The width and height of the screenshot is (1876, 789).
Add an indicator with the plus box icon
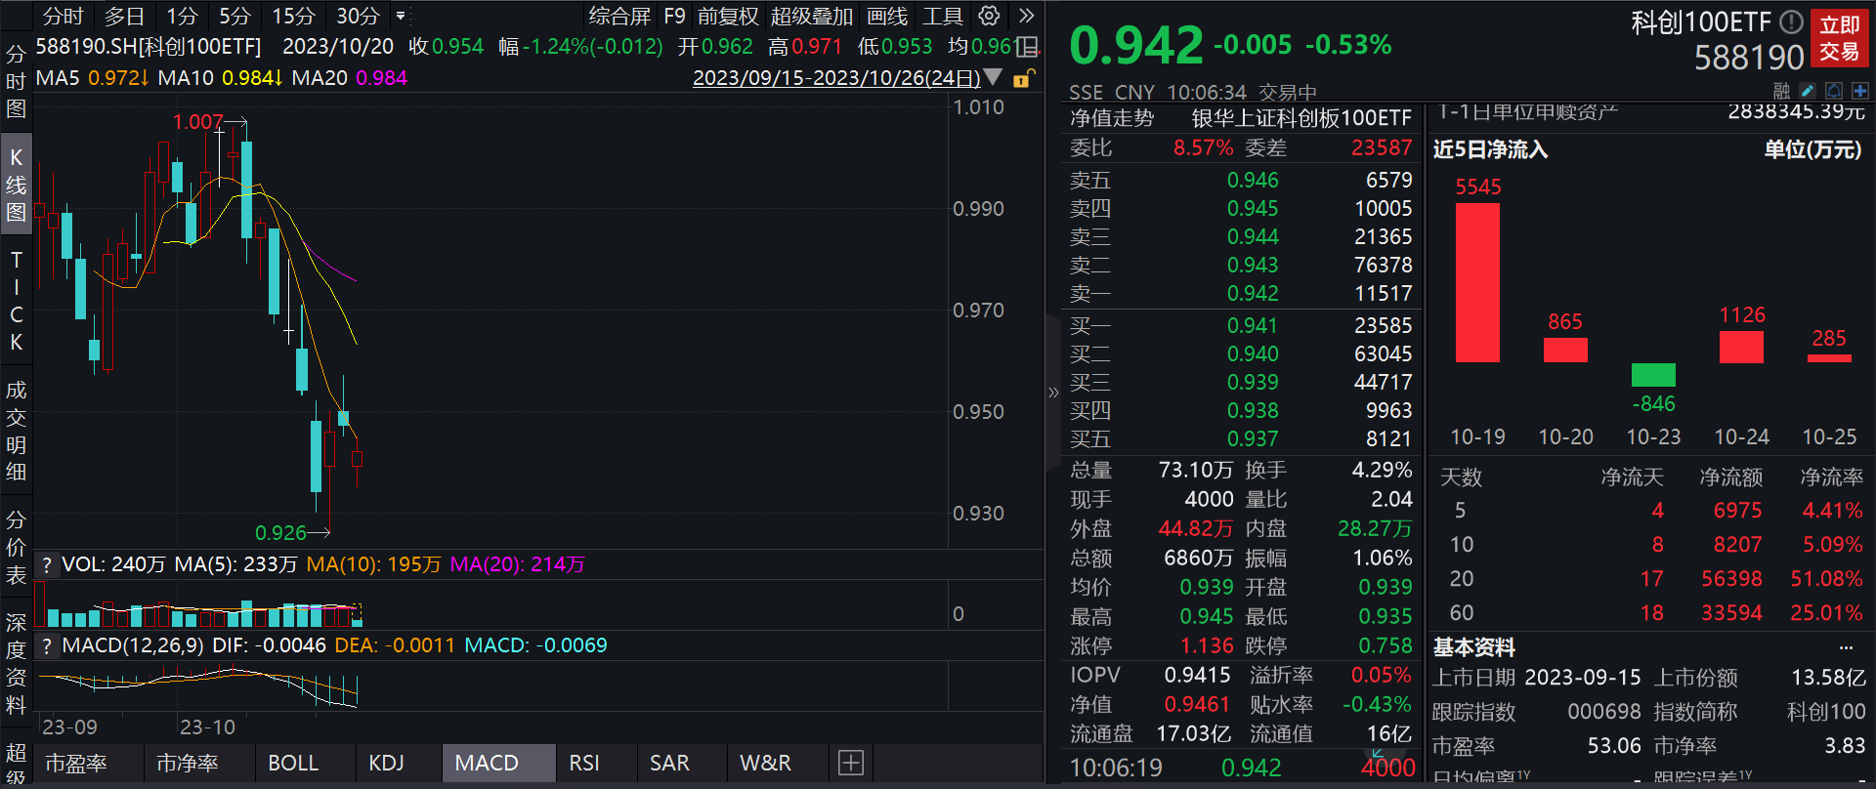[851, 763]
